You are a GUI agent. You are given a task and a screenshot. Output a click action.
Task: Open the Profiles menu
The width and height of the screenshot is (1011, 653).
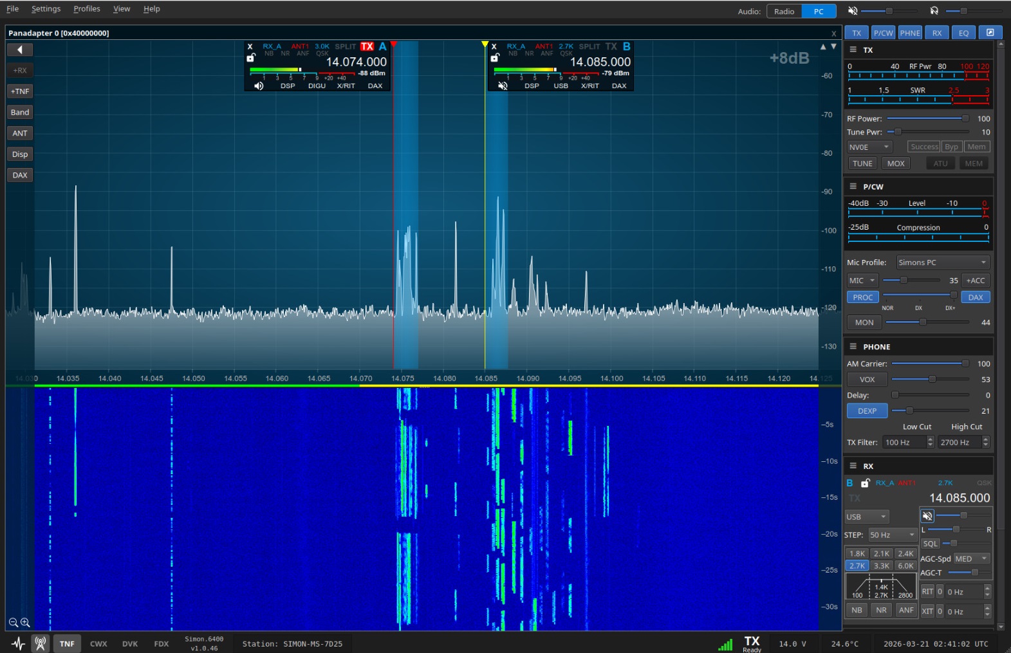[87, 9]
